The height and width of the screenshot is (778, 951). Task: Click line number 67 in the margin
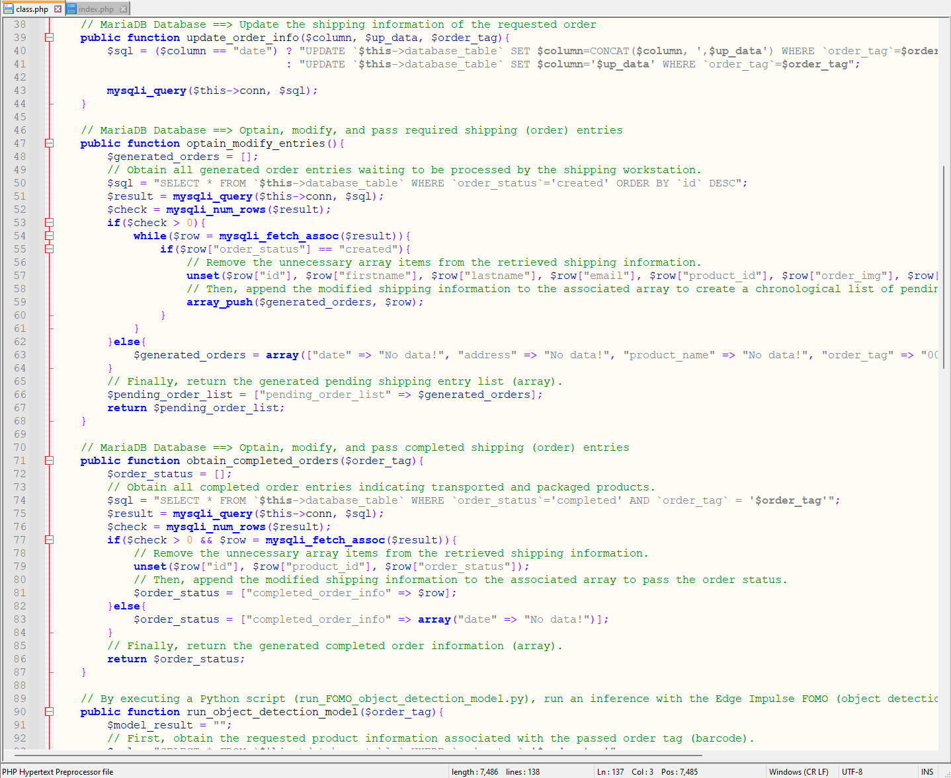pyautogui.click(x=20, y=408)
